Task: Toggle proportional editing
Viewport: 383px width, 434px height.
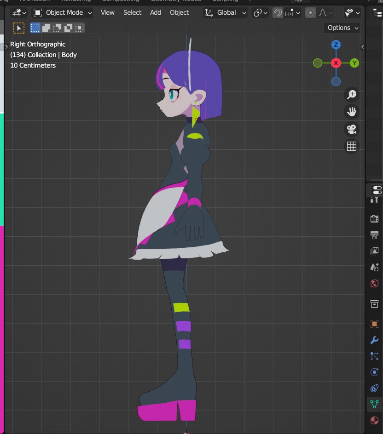Action: tap(310, 12)
